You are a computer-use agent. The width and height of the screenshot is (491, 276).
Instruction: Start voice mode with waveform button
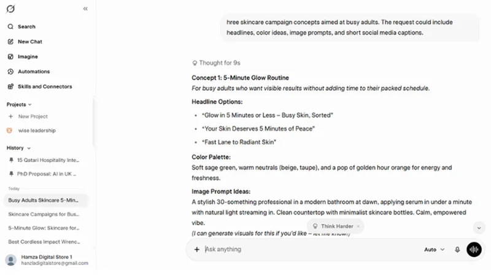pyautogui.click(x=474, y=250)
